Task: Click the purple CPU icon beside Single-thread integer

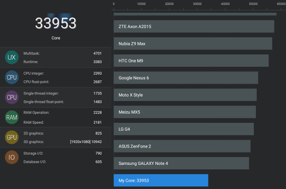Action: pos(12,97)
